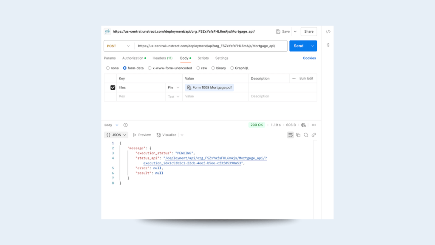Copy the response body to clipboard
The image size is (435, 245).
click(x=298, y=135)
